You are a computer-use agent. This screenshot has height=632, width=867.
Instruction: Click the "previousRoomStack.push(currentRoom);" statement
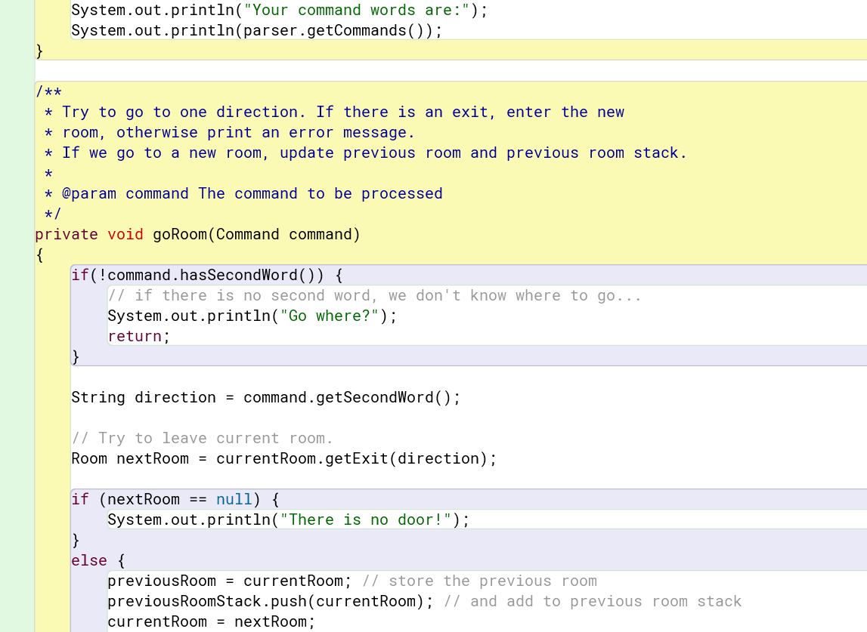point(271,602)
